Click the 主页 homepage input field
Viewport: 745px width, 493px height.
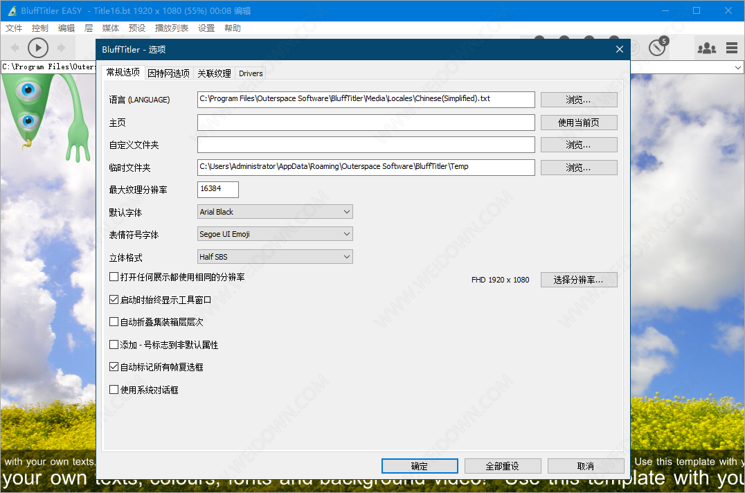[x=366, y=122]
